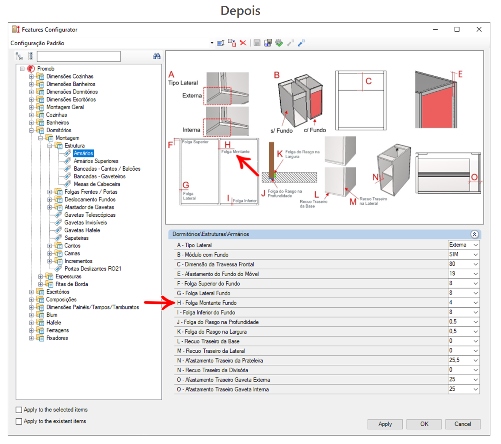This screenshot has width=501, height=444.
Task: Click the expand all tree icon
Action: 19,56
